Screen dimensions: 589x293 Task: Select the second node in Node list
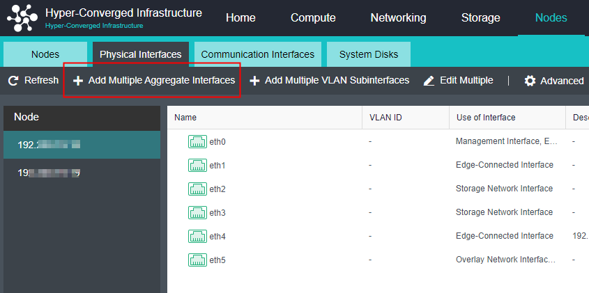pyautogui.click(x=49, y=173)
